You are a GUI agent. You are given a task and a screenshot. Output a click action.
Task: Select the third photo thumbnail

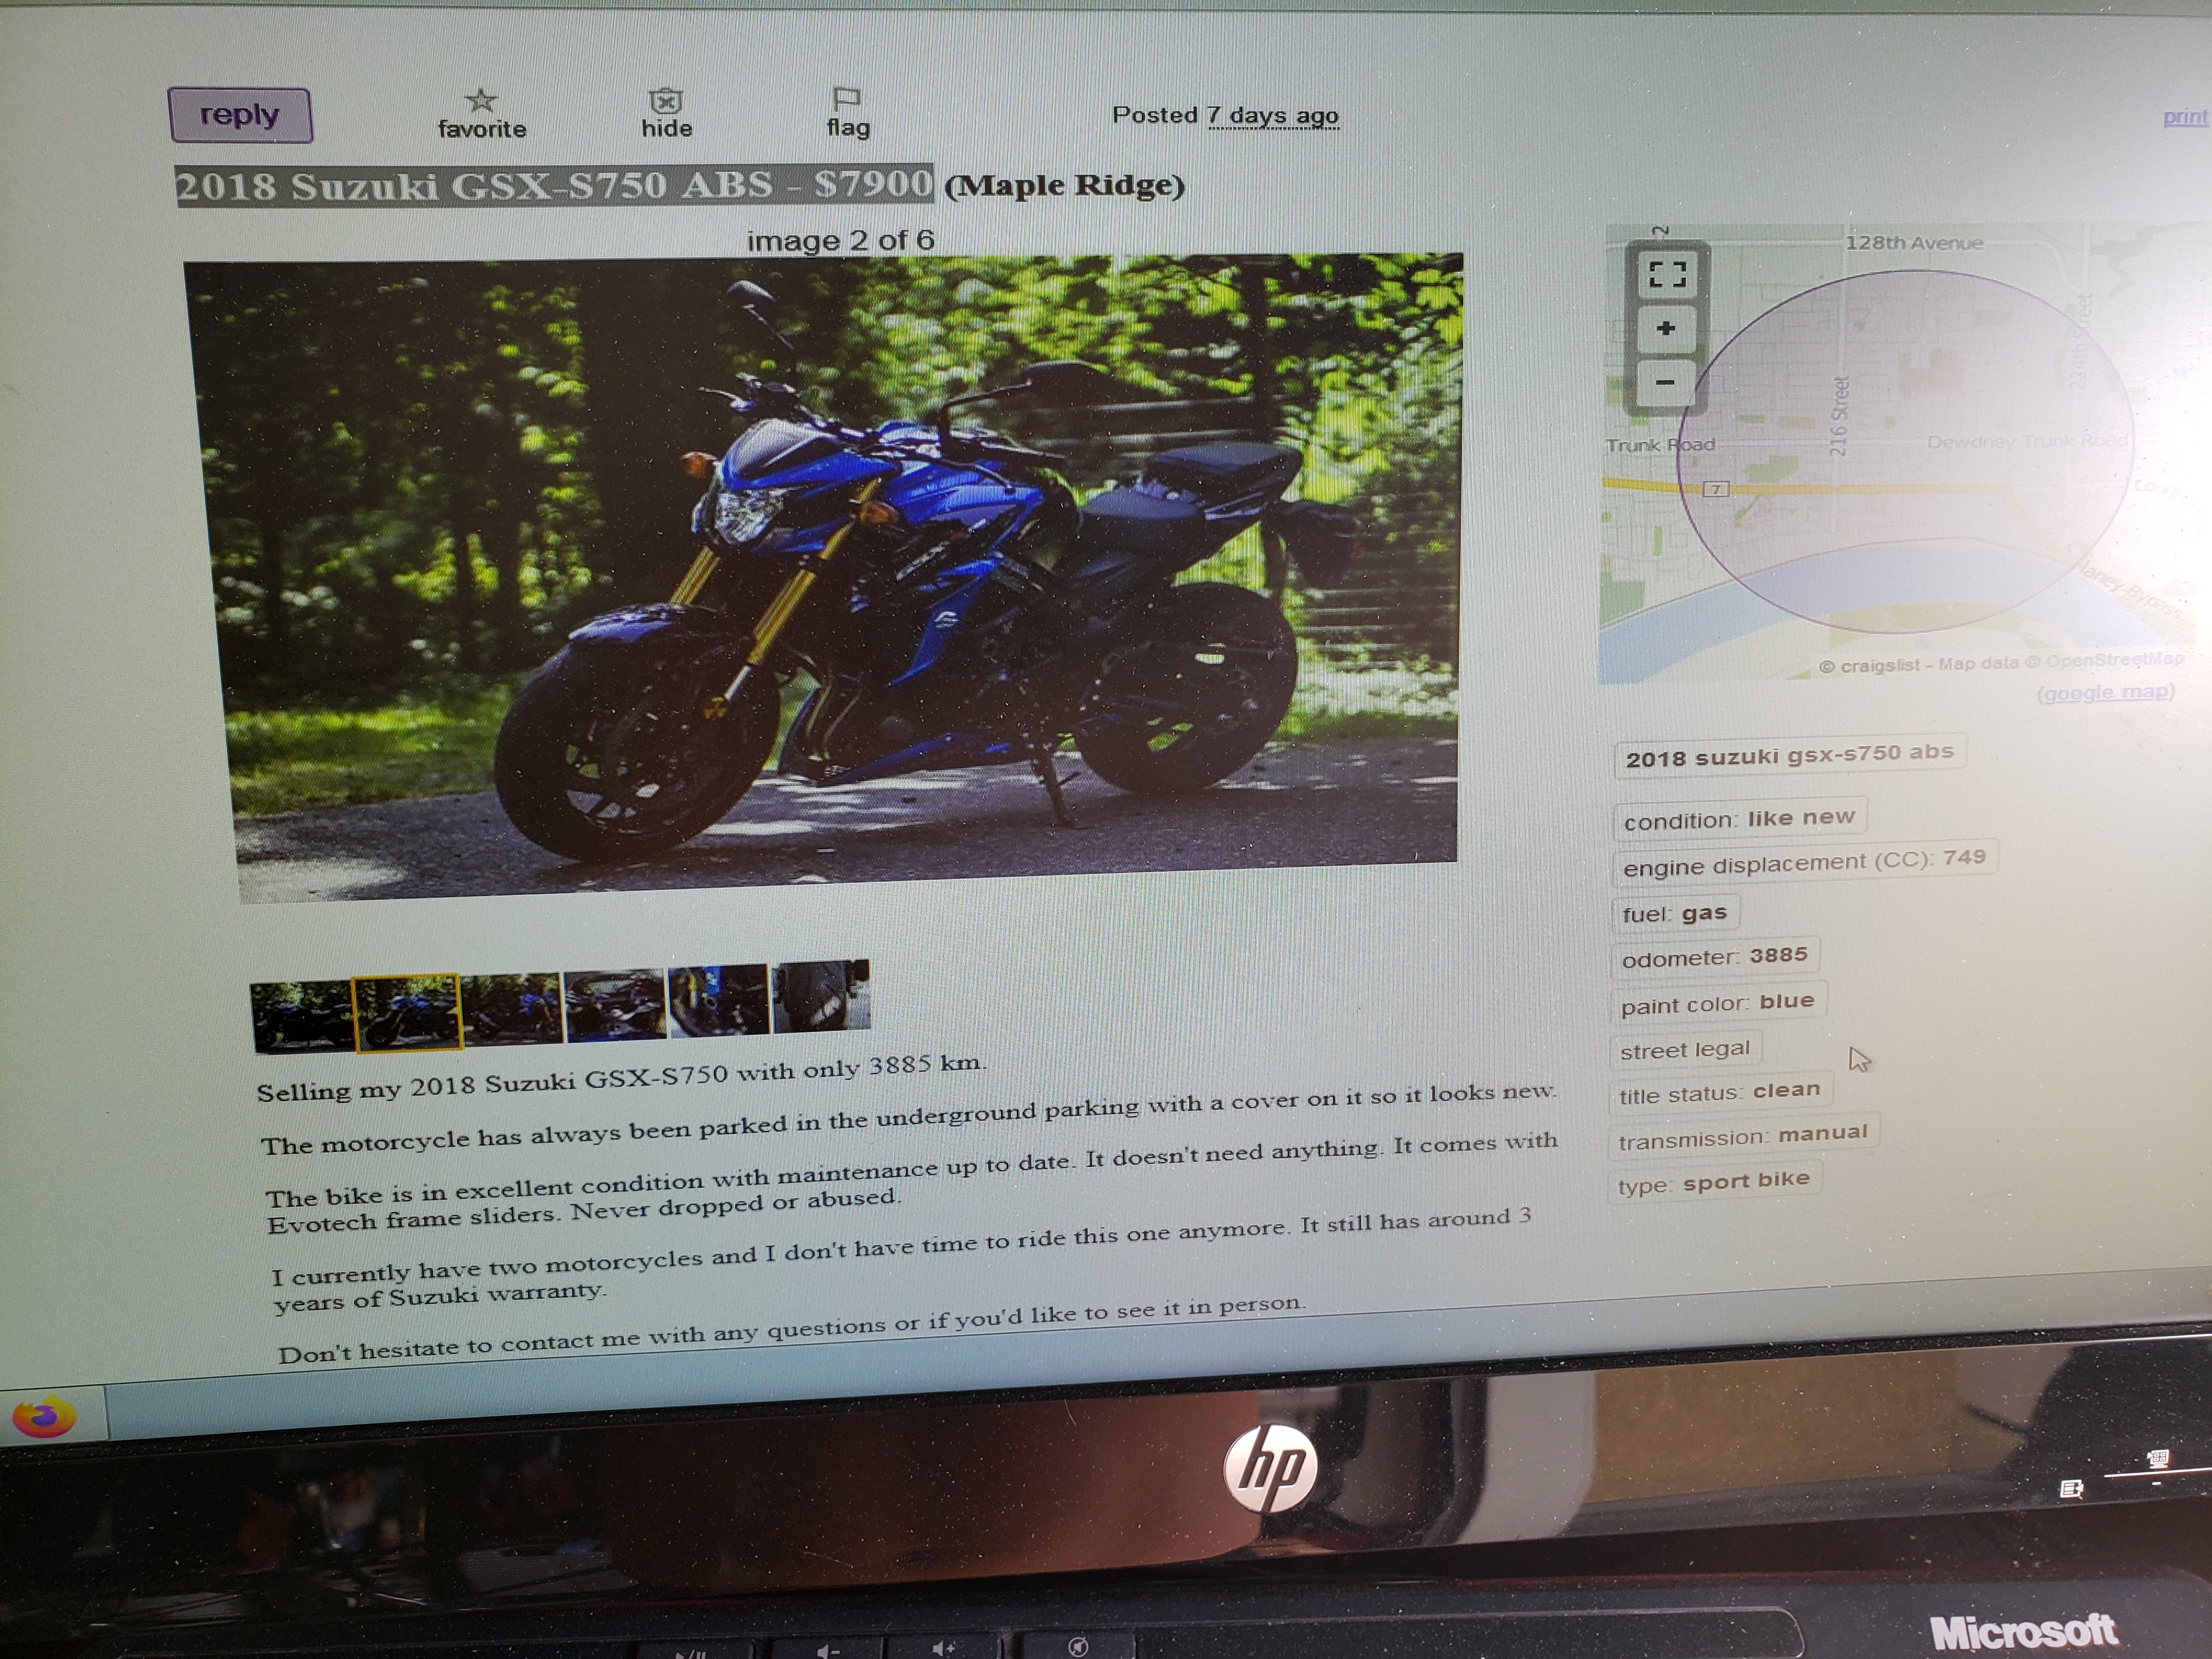coord(512,1008)
